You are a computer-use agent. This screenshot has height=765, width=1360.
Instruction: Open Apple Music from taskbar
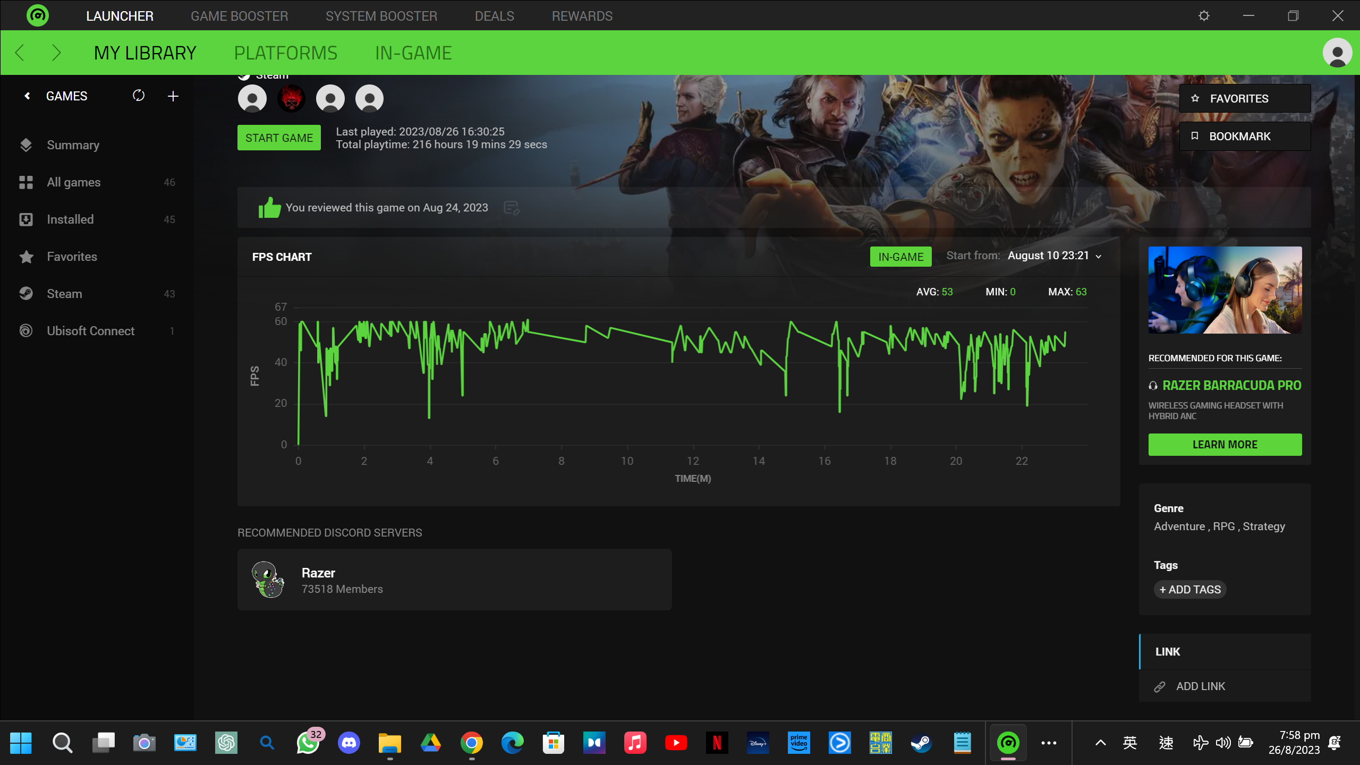pos(635,743)
